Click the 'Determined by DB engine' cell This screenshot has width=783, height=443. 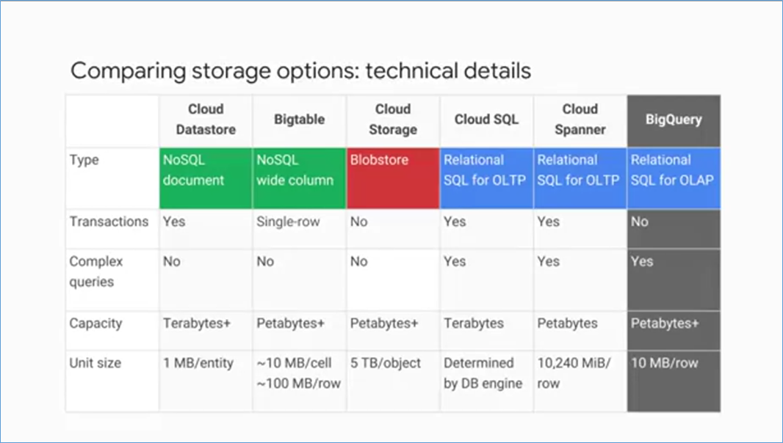tap(483, 373)
